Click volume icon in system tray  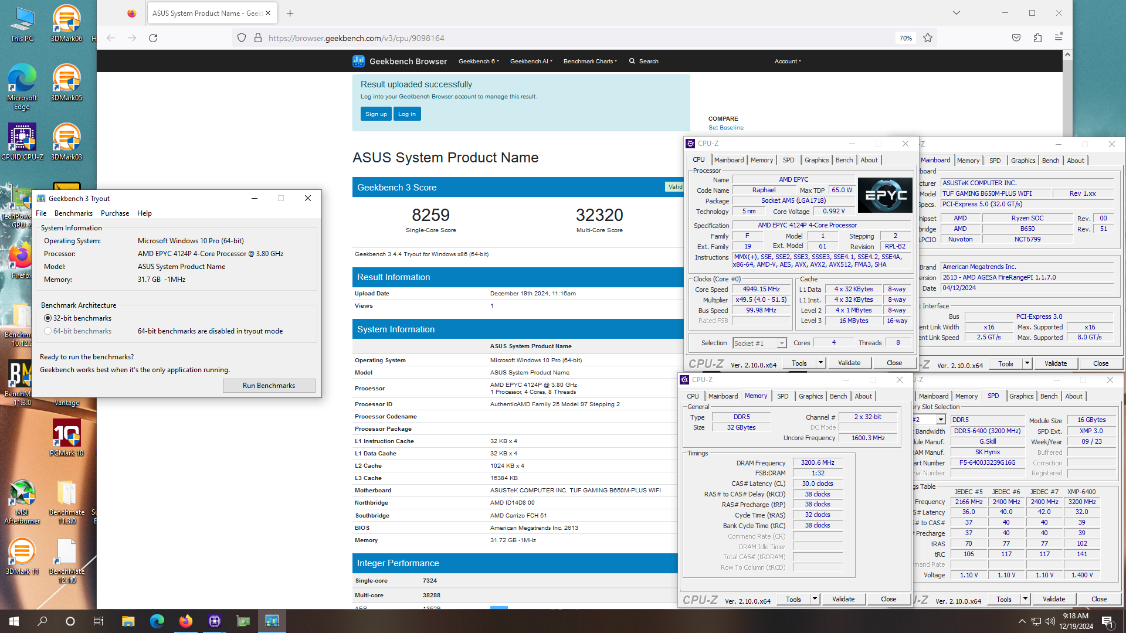tap(1050, 621)
